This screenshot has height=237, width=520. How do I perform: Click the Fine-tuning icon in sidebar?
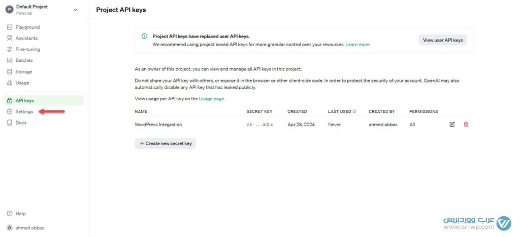(x=10, y=50)
